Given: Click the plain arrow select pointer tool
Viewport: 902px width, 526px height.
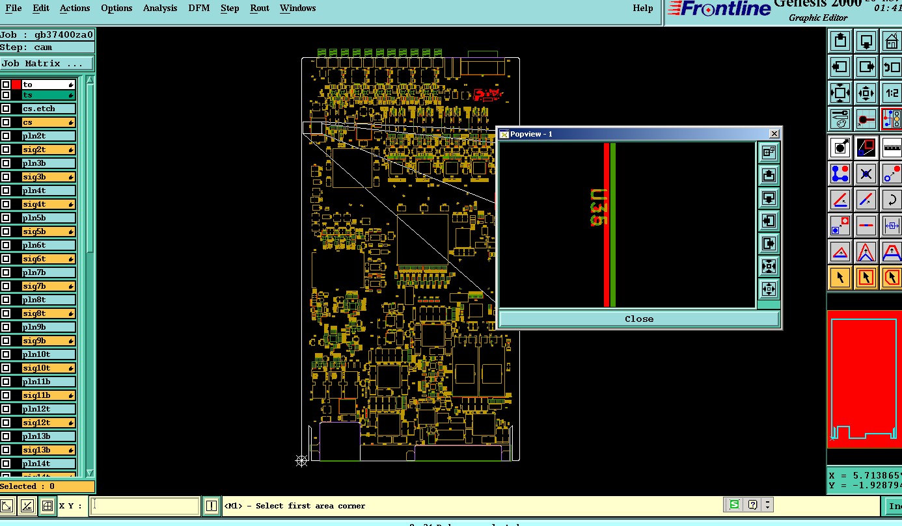Looking at the screenshot, I should coord(840,278).
